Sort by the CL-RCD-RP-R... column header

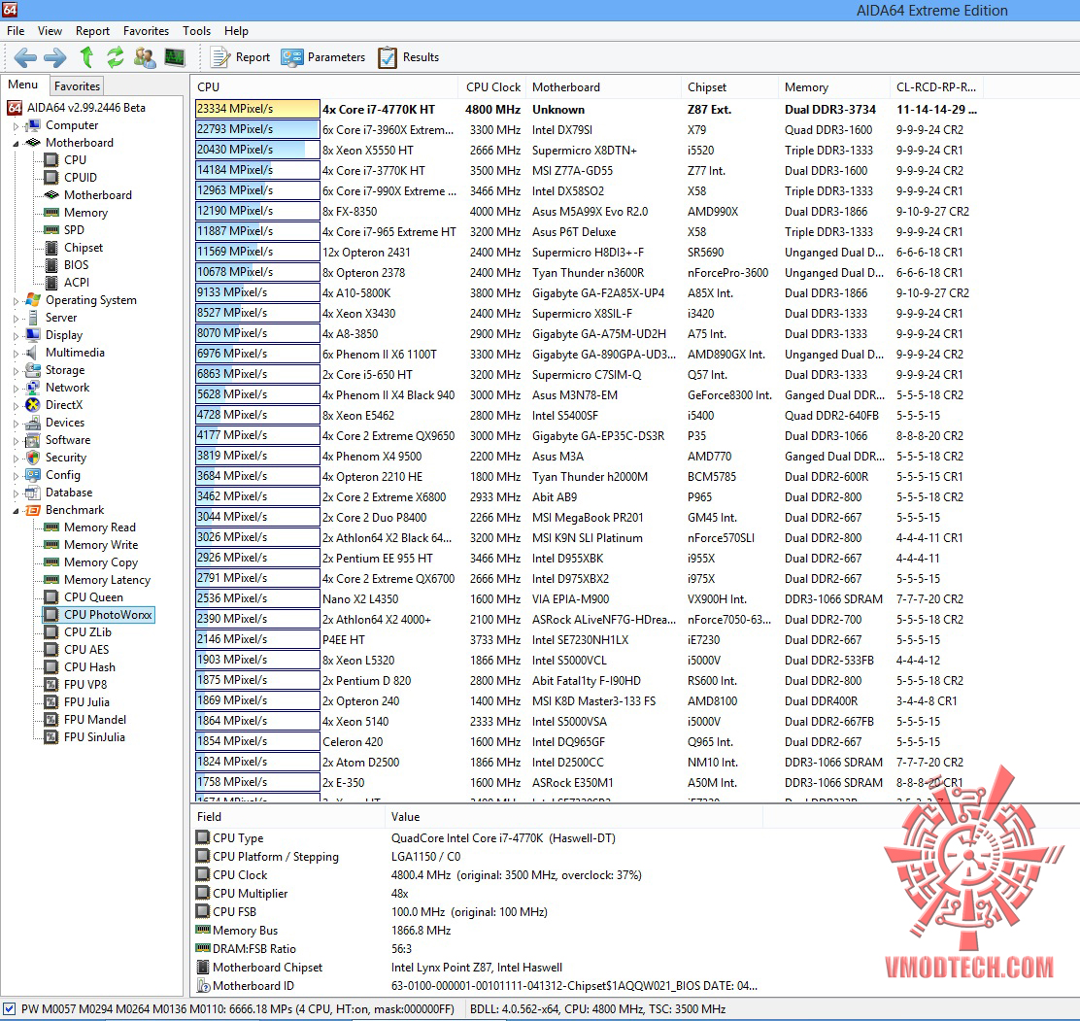[936, 87]
